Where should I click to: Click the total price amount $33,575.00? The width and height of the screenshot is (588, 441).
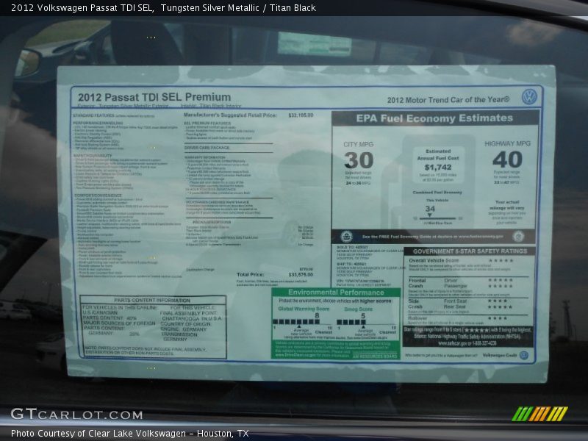coord(301,274)
